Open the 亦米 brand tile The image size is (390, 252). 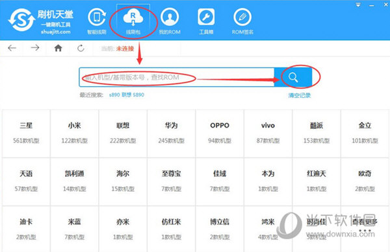point(123,229)
